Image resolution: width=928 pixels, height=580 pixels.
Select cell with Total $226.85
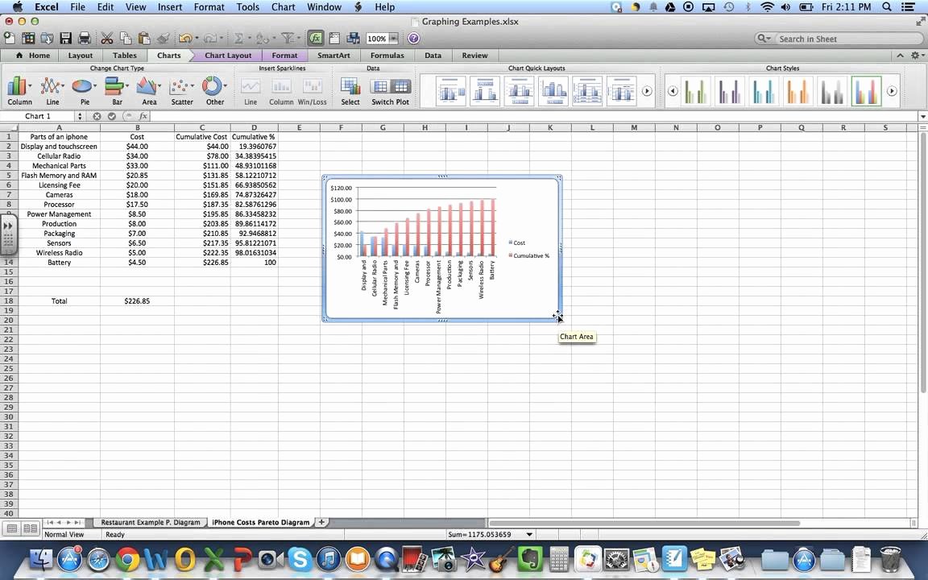click(137, 301)
